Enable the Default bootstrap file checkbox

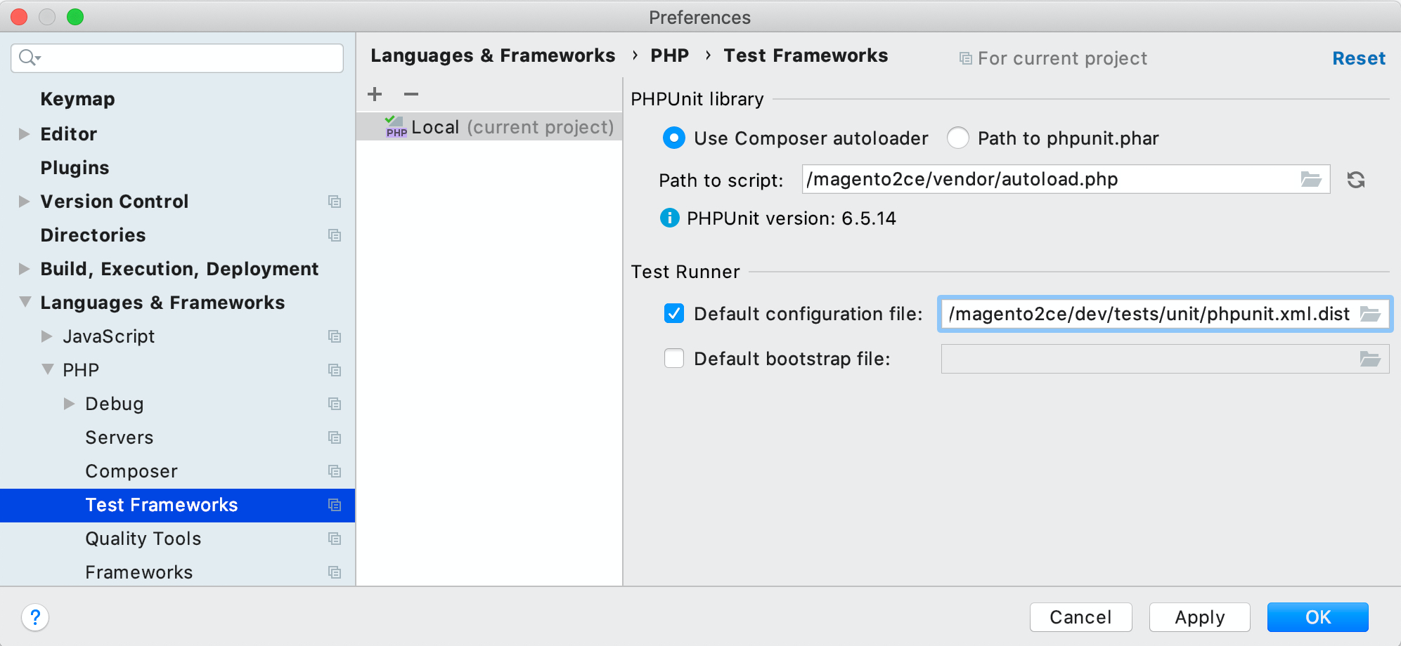pos(673,358)
